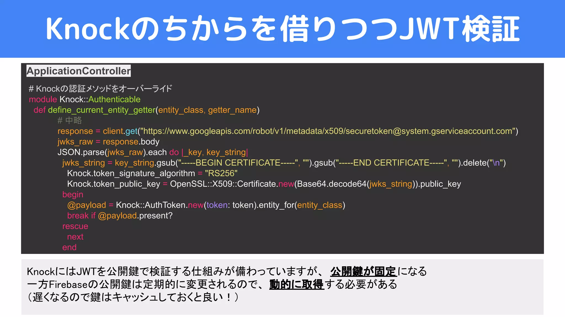Click '@payload = Knock::AuthToken.new' line
The width and height of the screenshot is (565, 317).
[x=206, y=205]
